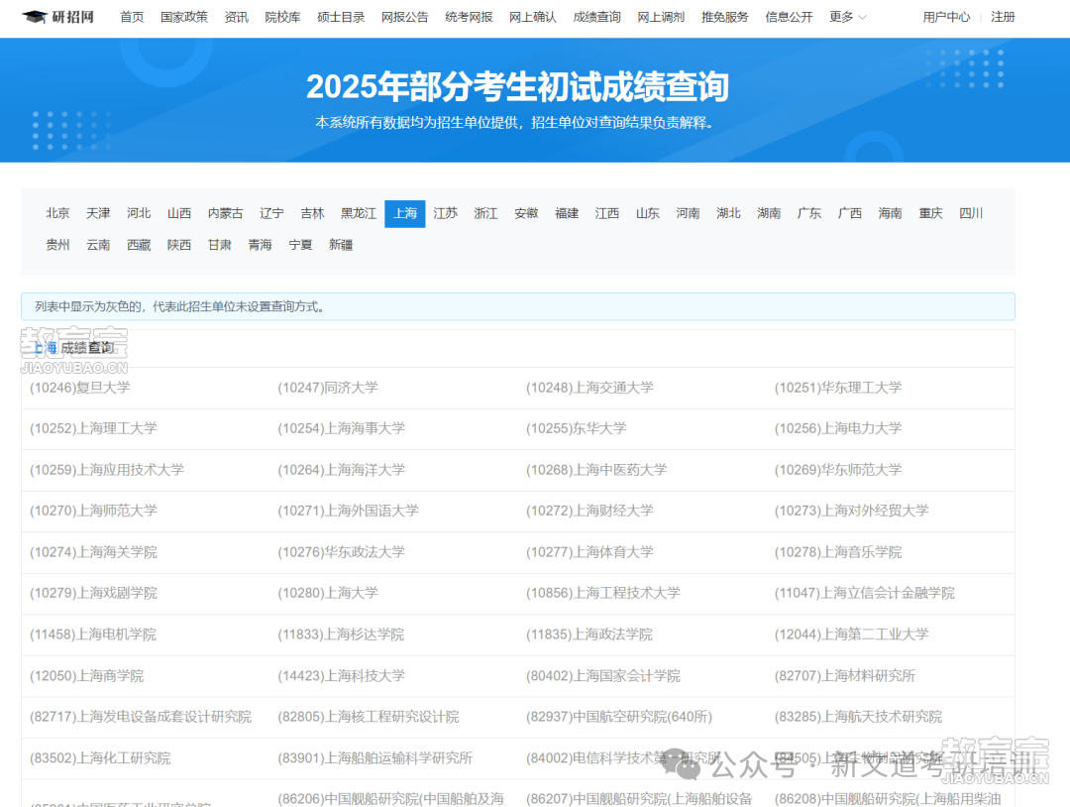Select 海南 province tab
The image size is (1070, 807).
pyautogui.click(x=891, y=213)
